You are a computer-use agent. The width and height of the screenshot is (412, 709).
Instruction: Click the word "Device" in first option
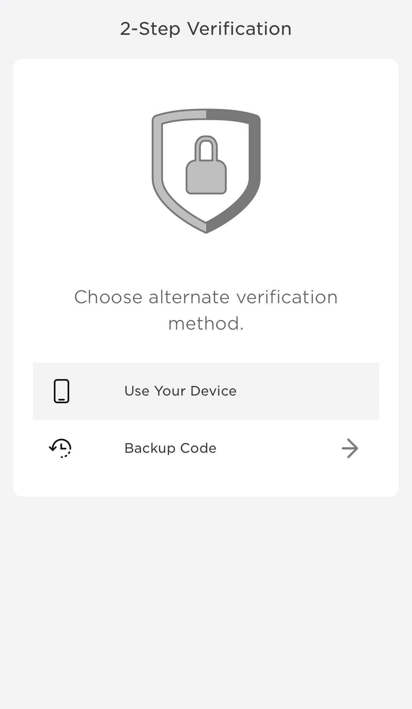pos(214,391)
